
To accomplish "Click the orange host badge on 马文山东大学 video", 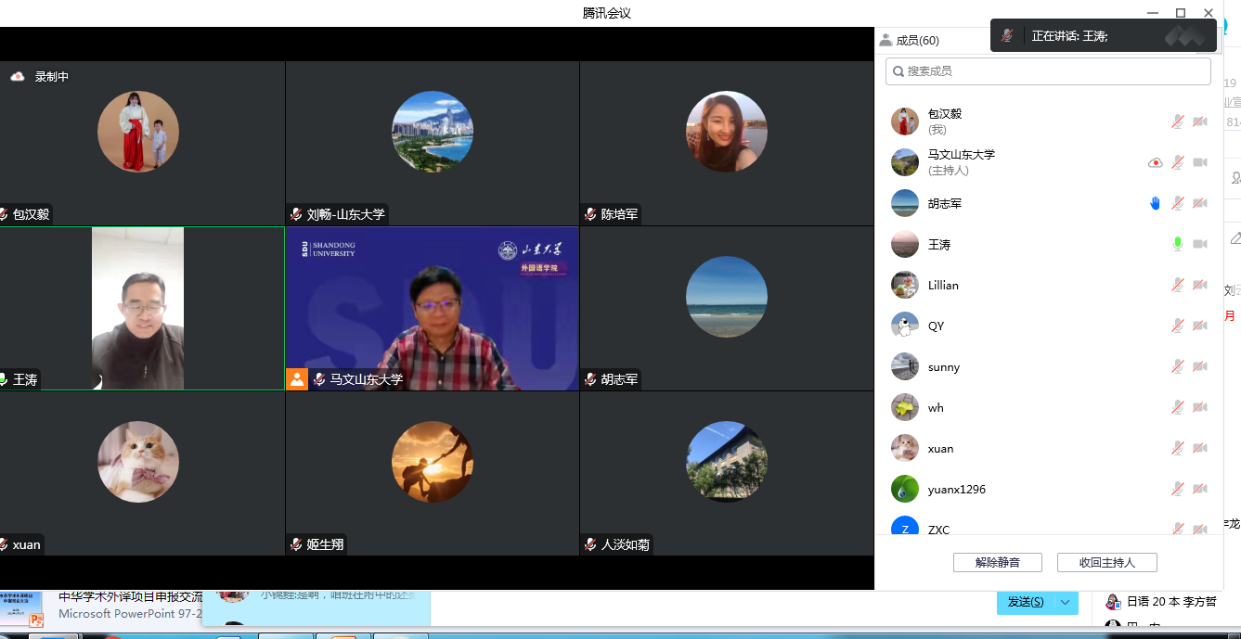I will click(x=296, y=379).
